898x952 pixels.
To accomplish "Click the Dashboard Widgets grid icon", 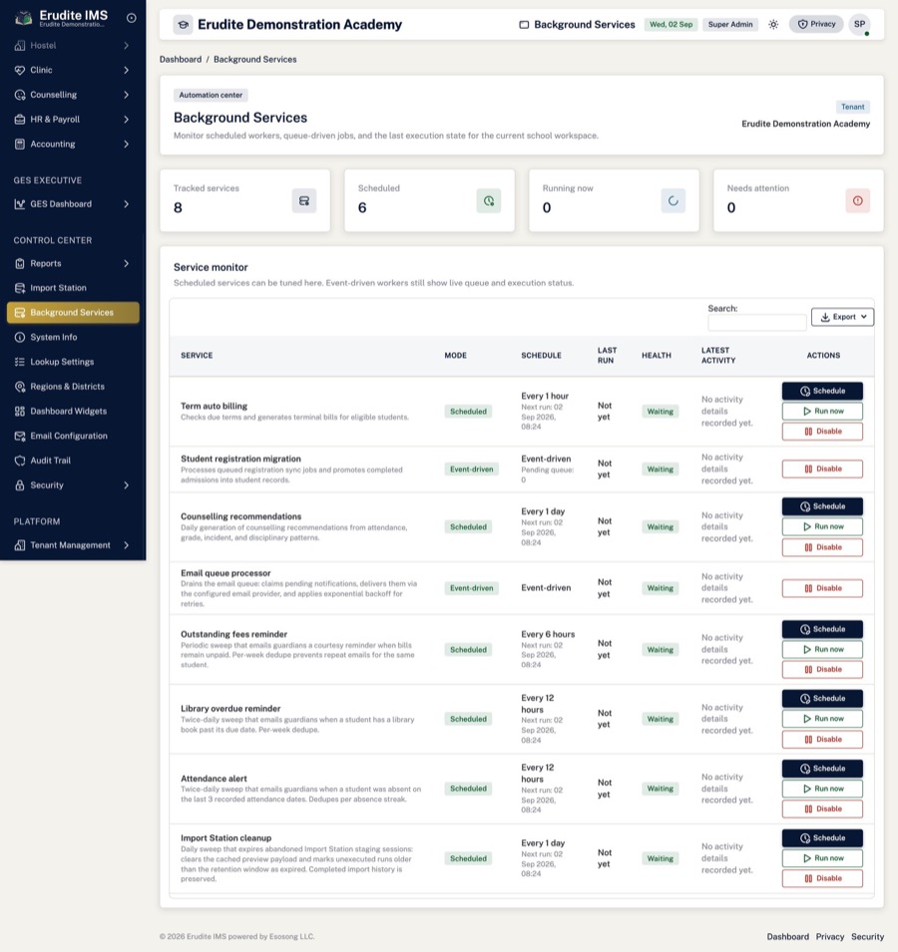I will 19,411.
